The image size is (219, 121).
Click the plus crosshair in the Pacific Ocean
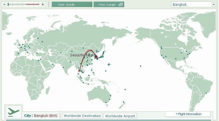pyautogui.click(x=109, y=64)
